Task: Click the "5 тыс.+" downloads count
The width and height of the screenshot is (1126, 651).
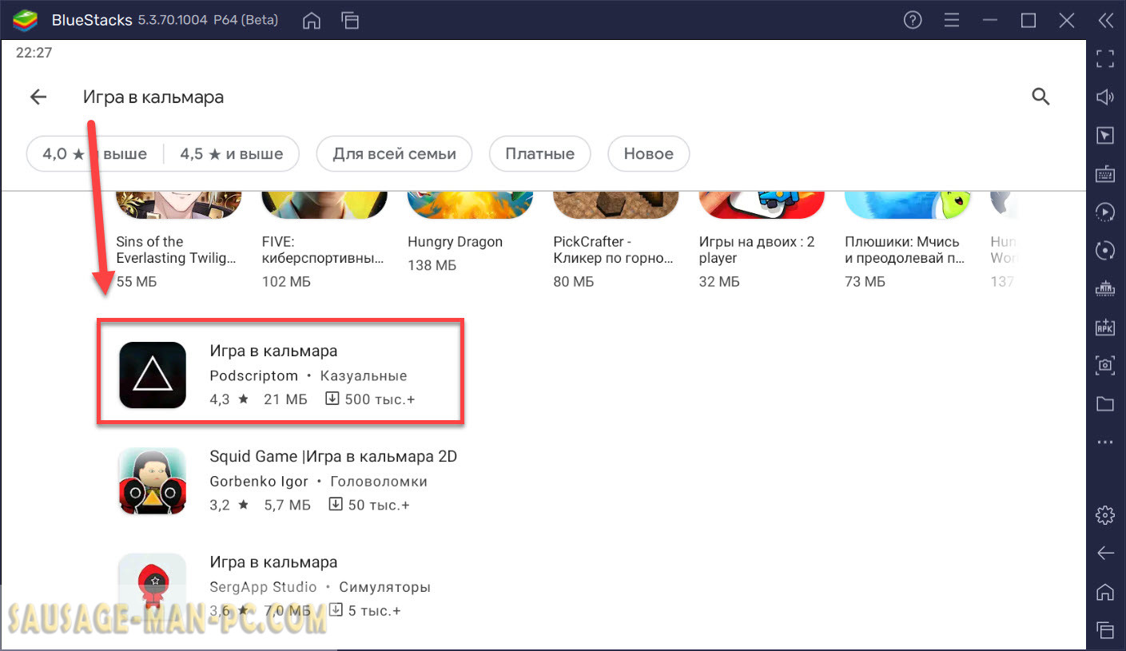Action: pos(375,611)
